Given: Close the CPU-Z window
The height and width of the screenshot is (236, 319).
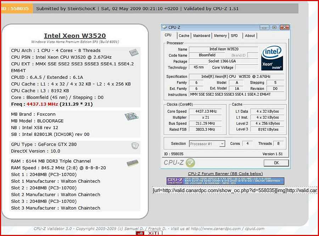Looking at the screenshot, I should [284, 27].
